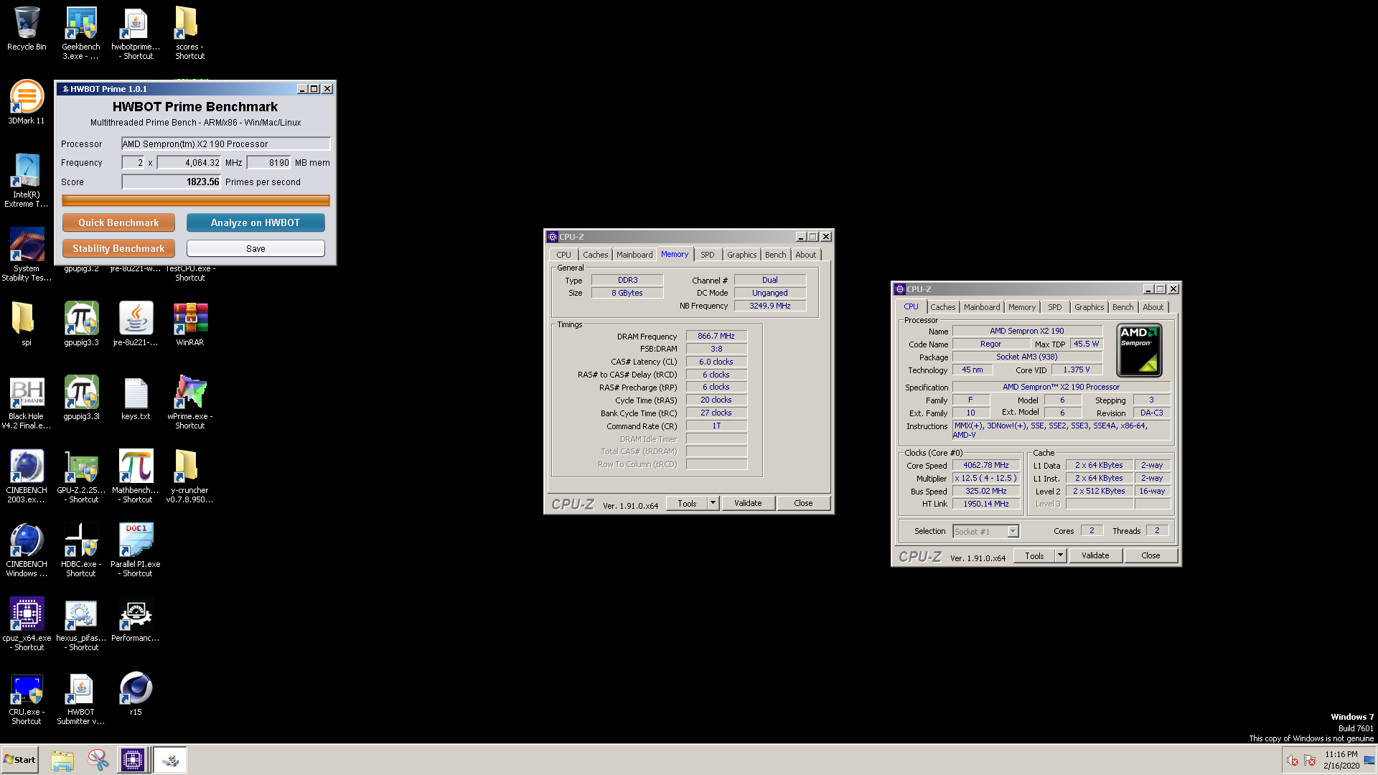
Task: Open Caches tab in right CPU-Z window
Action: pyautogui.click(x=943, y=307)
